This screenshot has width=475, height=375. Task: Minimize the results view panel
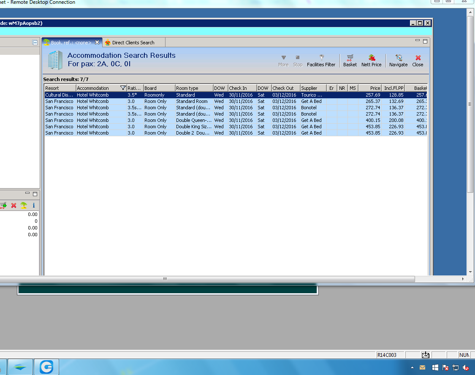[418, 40]
